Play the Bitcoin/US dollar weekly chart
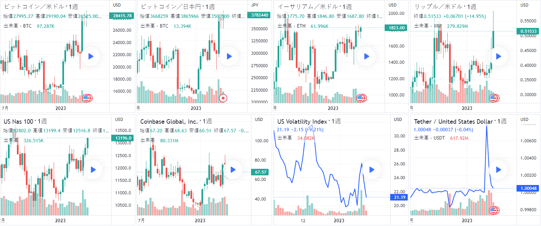Viewport: 541px width, 226px height. [91, 56]
